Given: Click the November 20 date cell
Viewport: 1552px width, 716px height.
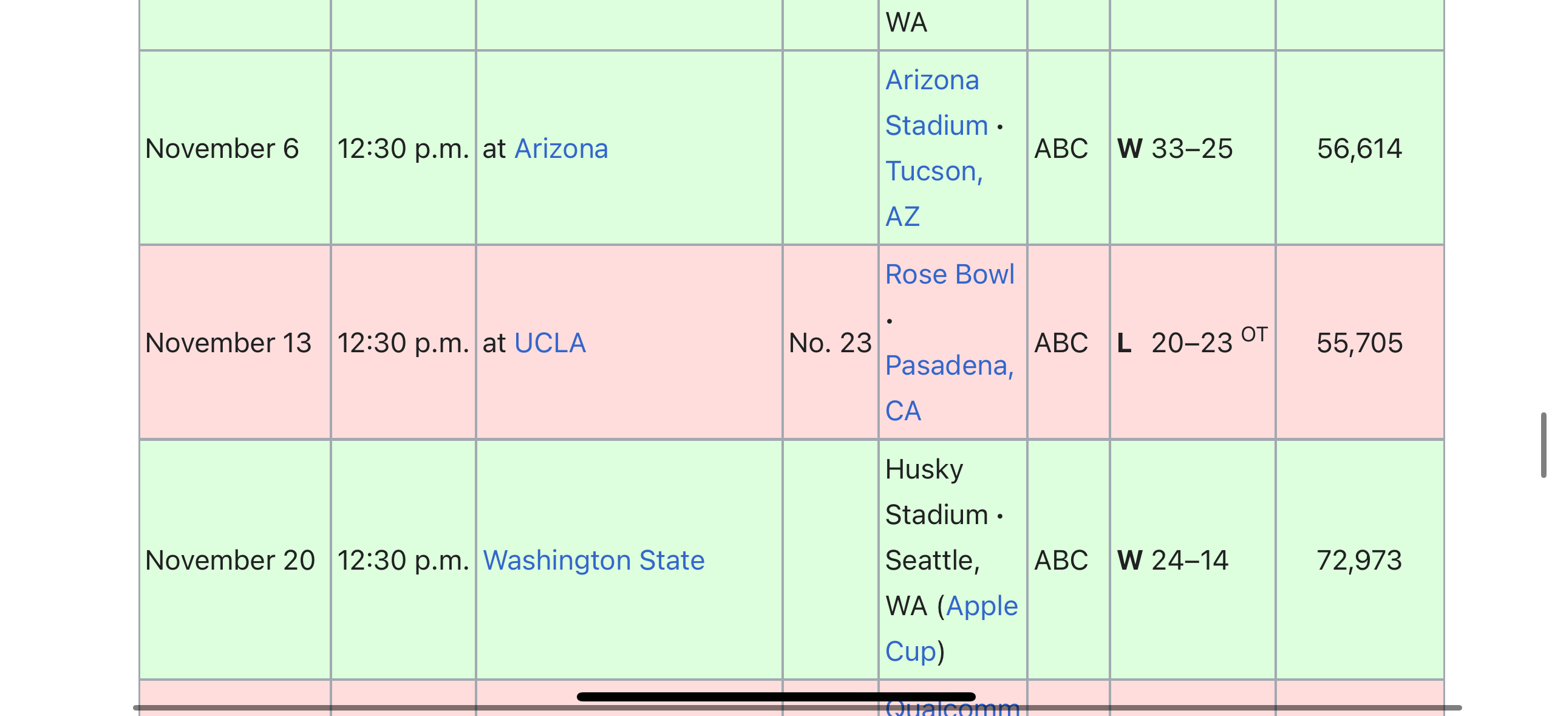Looking at the screenshot, I should (230, 560).
